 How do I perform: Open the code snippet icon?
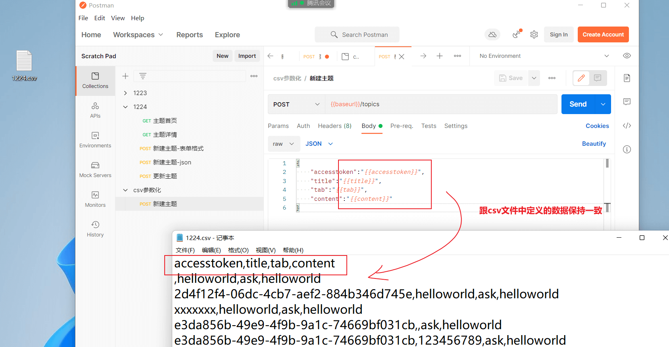627,126
